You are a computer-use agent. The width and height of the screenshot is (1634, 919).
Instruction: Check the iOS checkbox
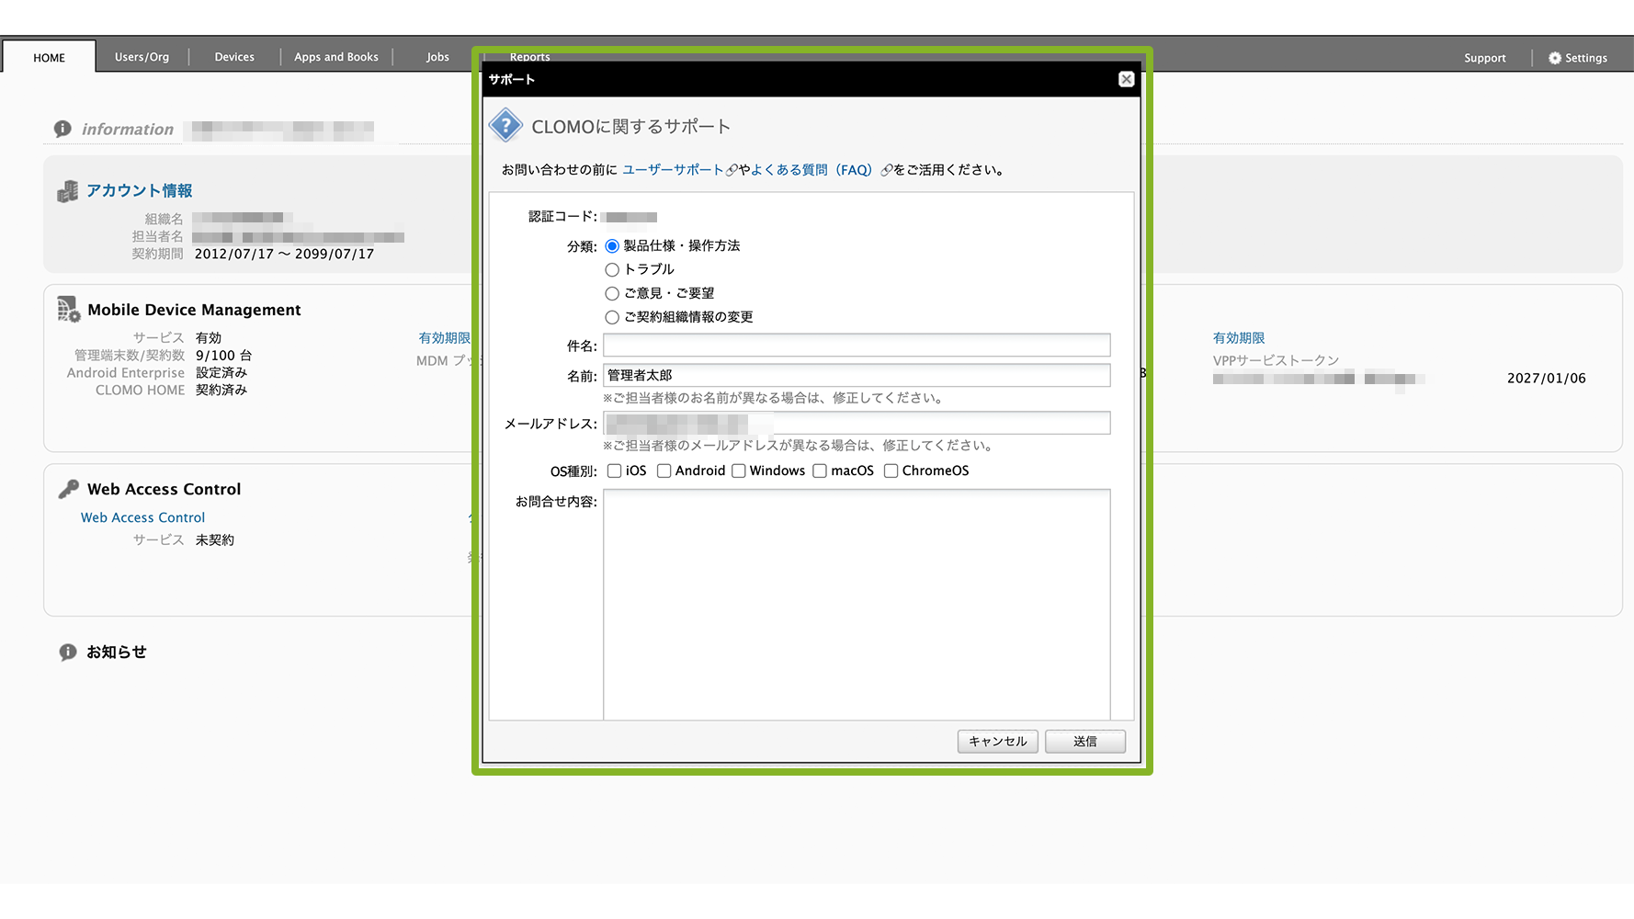click(615, 471)
